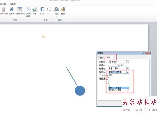
Task: Select 直到幻灯片末尾 in the repeat list
Action: point(119,90)
